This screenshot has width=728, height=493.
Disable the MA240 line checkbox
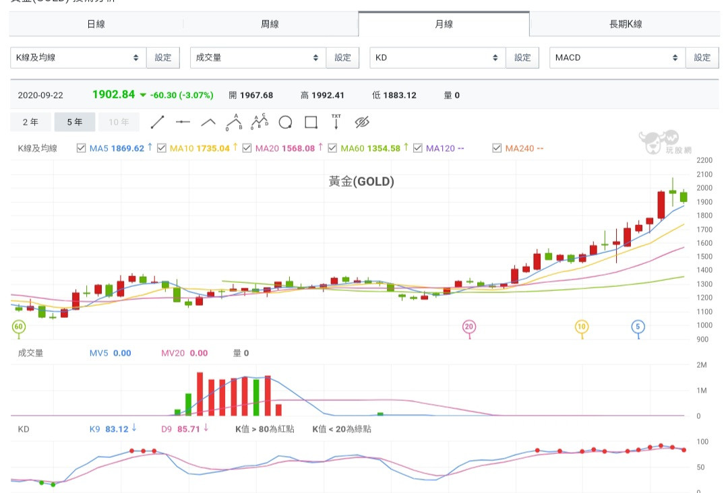click(497, 148)
